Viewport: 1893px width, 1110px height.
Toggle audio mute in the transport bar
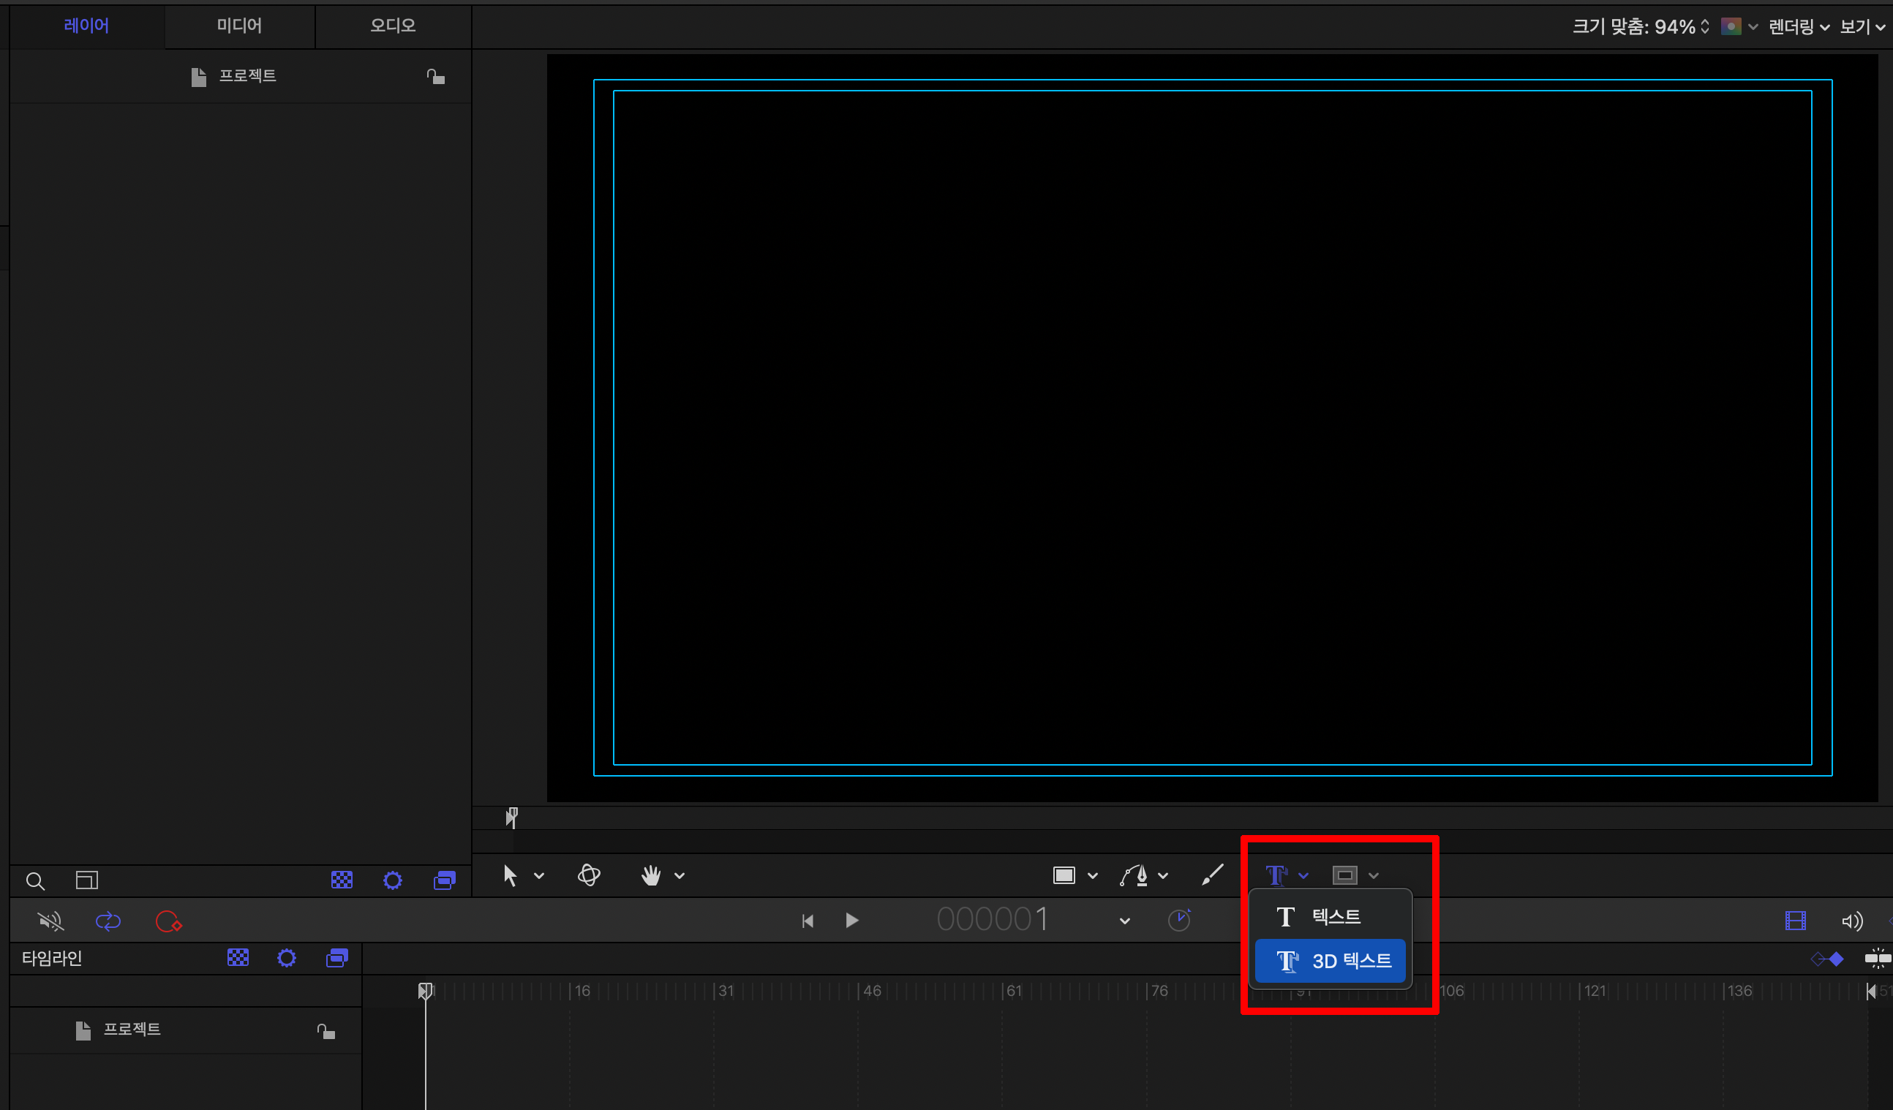click(x=50, y=921)
